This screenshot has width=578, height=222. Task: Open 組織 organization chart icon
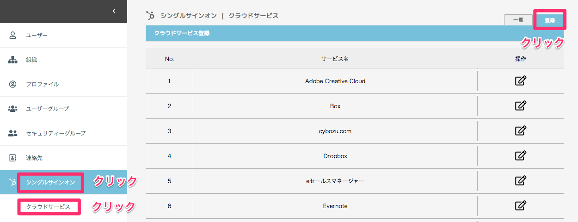(13, 60)
